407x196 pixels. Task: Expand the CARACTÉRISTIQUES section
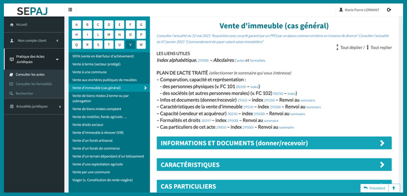274,165
